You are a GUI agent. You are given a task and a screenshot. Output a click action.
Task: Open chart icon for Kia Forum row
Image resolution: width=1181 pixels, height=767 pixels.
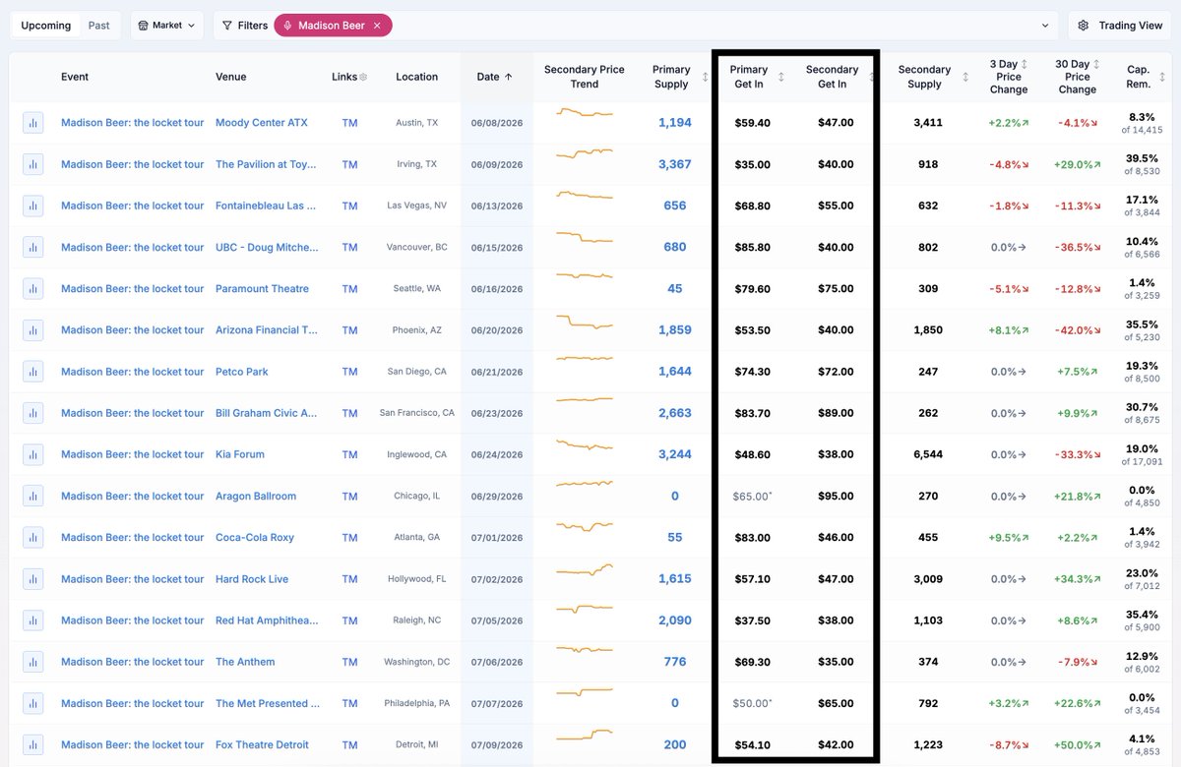[33, 454]
